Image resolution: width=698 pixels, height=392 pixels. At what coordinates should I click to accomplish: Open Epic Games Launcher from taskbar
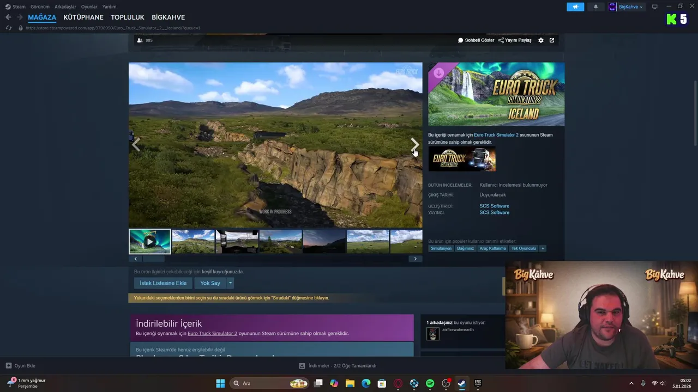(478, 383)
